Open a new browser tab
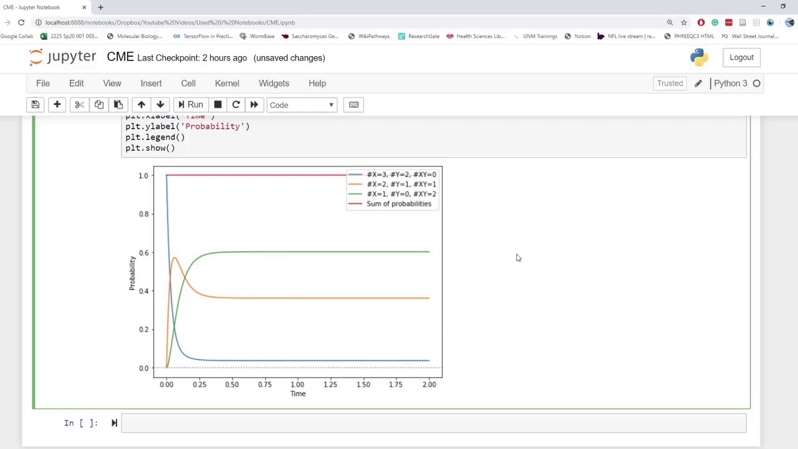798x449 pixels. (100, 7)
